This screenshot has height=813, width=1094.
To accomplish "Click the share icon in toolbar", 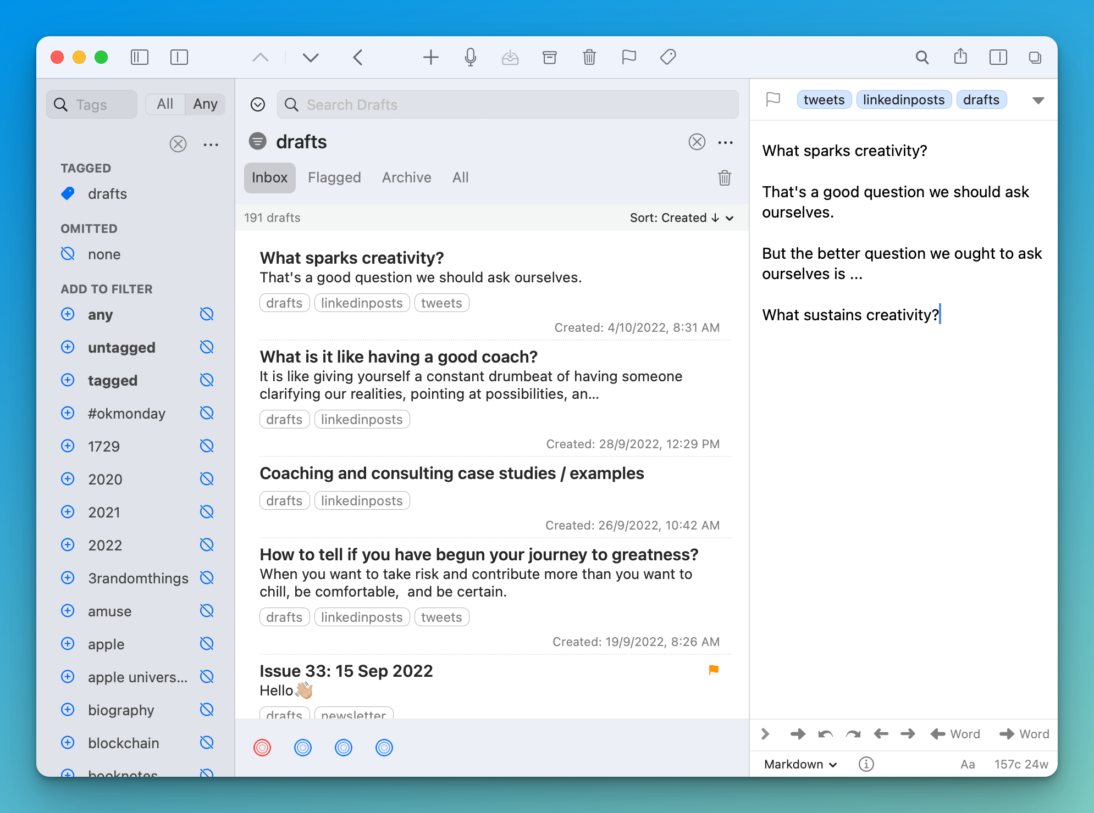I will tap(960, 57).
